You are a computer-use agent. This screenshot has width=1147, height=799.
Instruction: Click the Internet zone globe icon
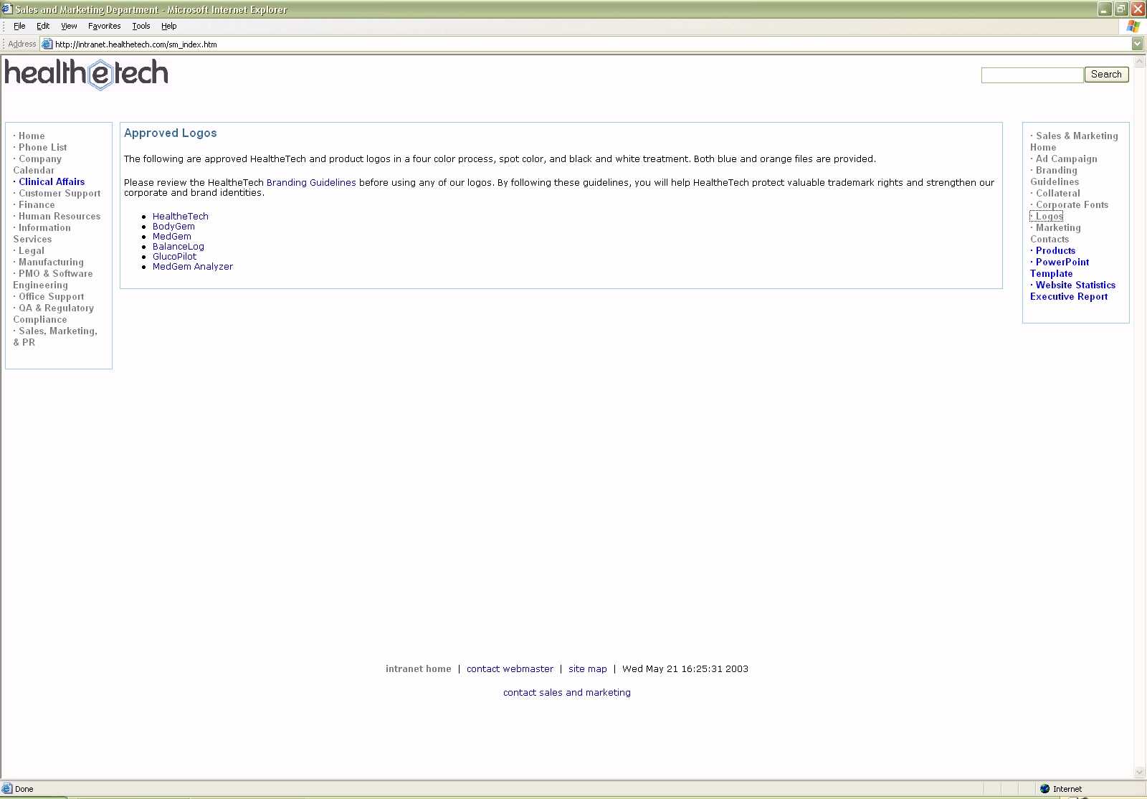click(1044, 789)
